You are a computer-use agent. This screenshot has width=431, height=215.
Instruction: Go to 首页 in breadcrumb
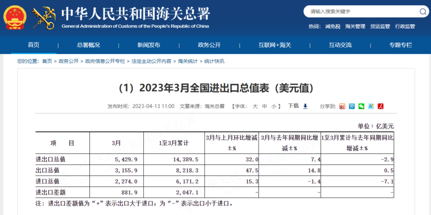click(47, 61)
